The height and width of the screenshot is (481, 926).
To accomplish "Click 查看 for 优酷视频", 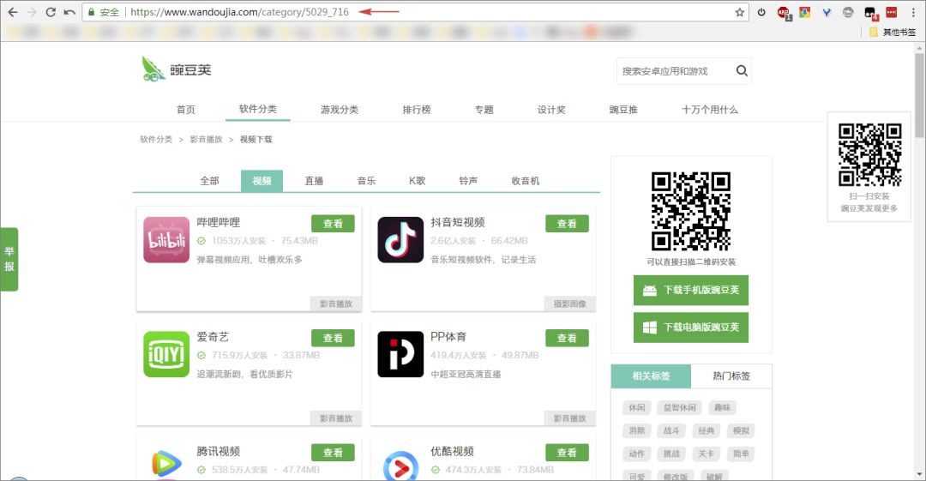I will [x=567, y=453].
